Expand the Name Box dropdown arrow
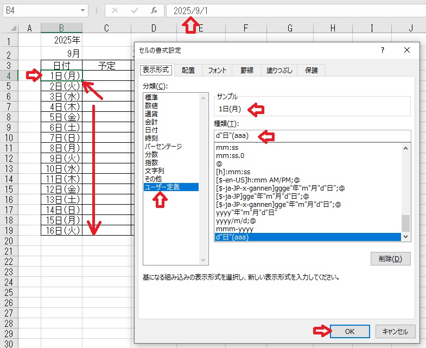426x348 pixels. [x=83, y=10]
